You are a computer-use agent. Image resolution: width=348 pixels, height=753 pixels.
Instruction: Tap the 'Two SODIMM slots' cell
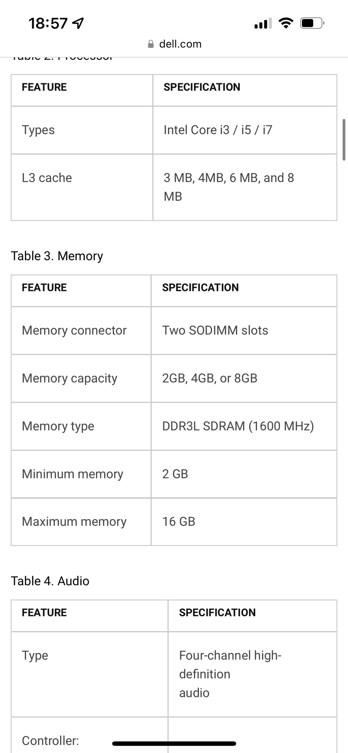tap(215, 330)
